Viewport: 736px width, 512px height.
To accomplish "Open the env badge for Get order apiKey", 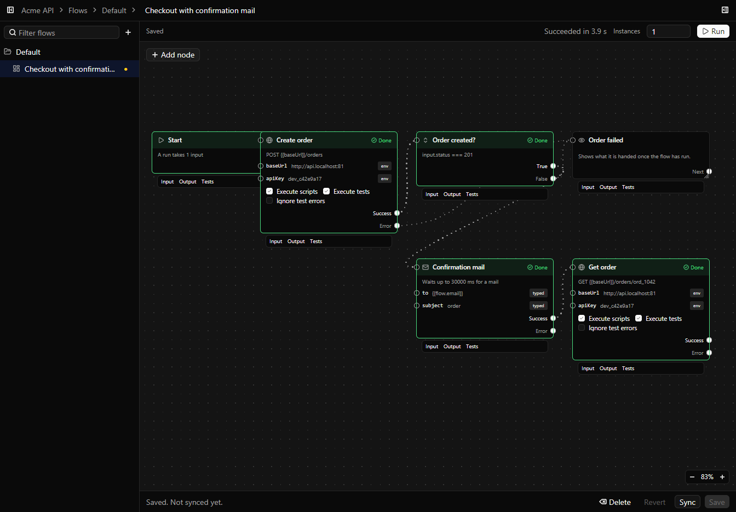I will [x=697, y=306].
